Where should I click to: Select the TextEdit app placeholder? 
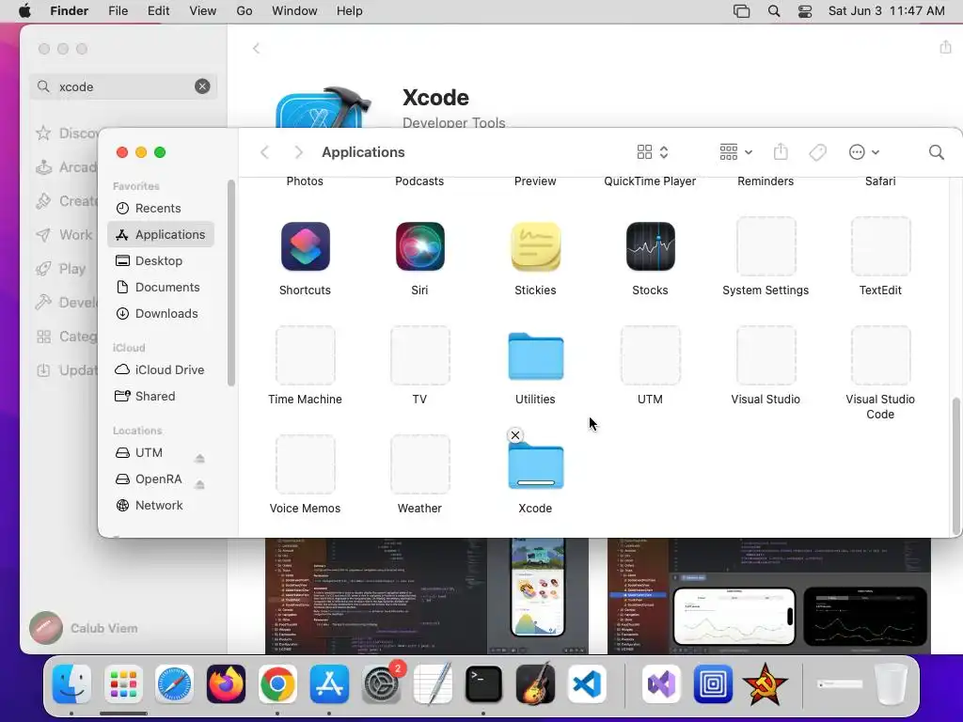click(880, 247)
